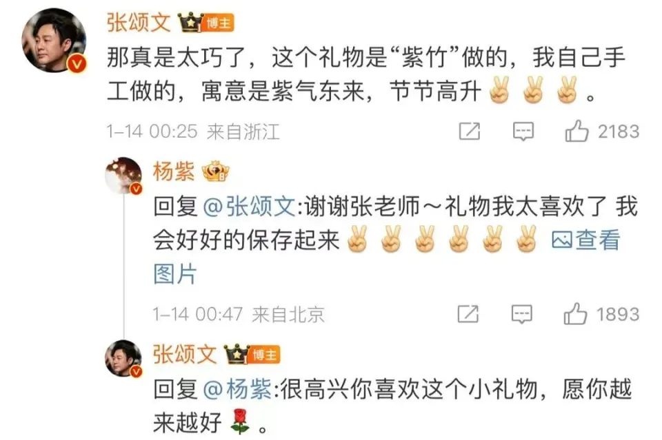Tap the 1893 like count
The width and height of the screenshot is (662, 440).
click(618, 315)
